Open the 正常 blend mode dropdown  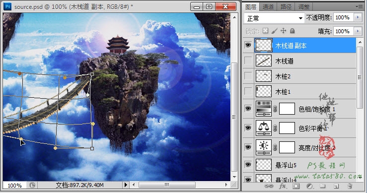click(274, 18)
